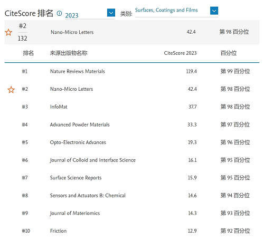264x240 pixels.
Task: Select the CiteScore value 19.3
Action: click(192, 142)
